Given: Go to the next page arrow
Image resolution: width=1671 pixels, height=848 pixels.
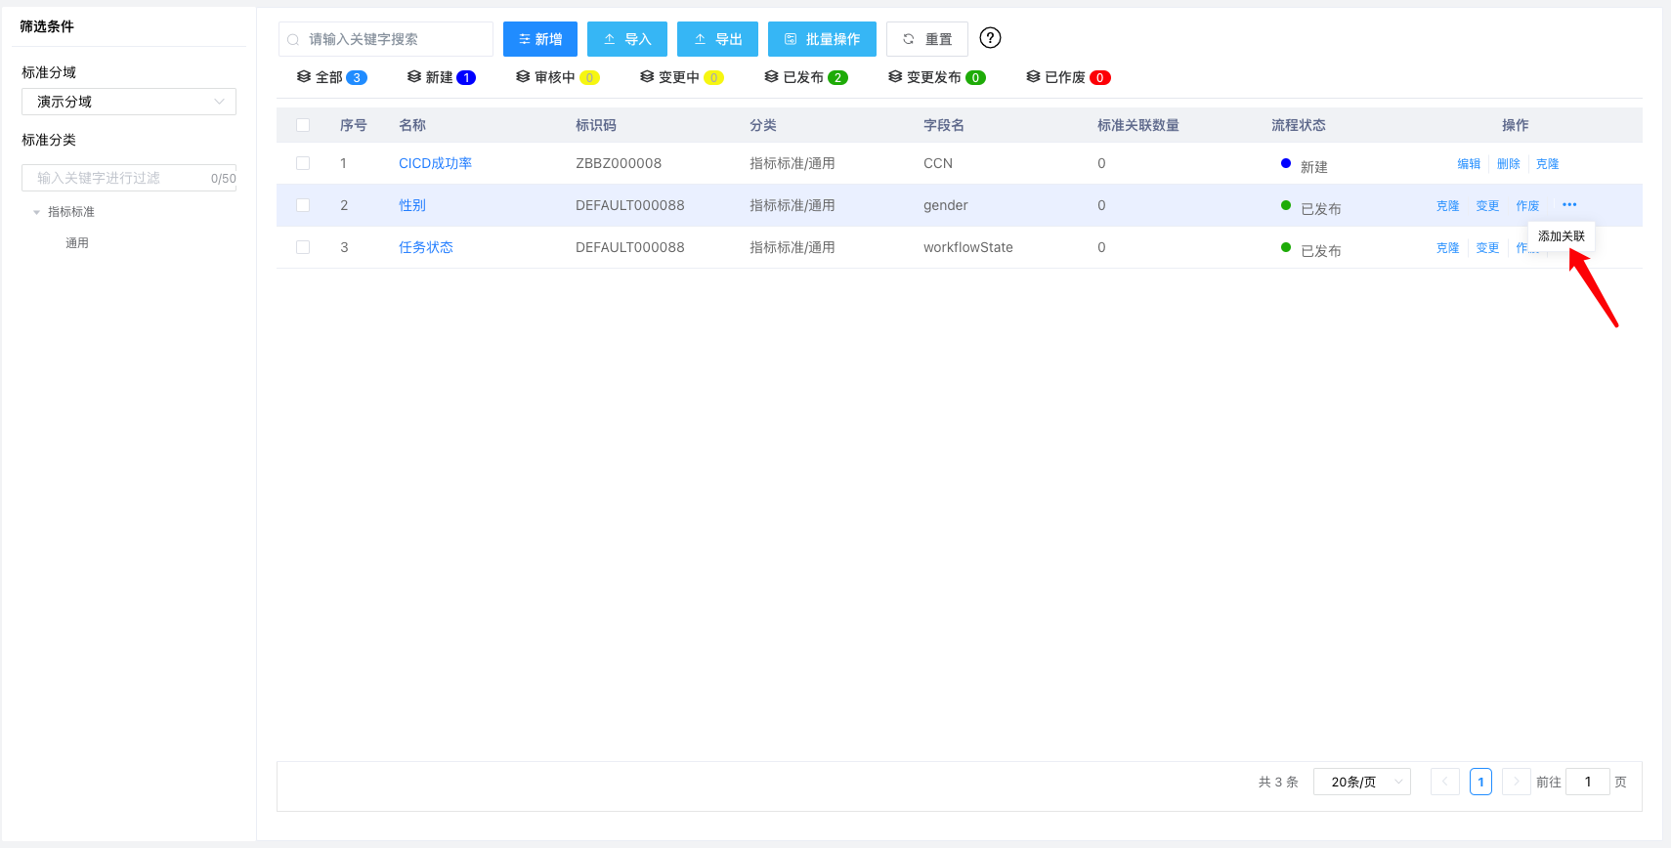Looking at the screenshot, I should [x=1516, y=782].
